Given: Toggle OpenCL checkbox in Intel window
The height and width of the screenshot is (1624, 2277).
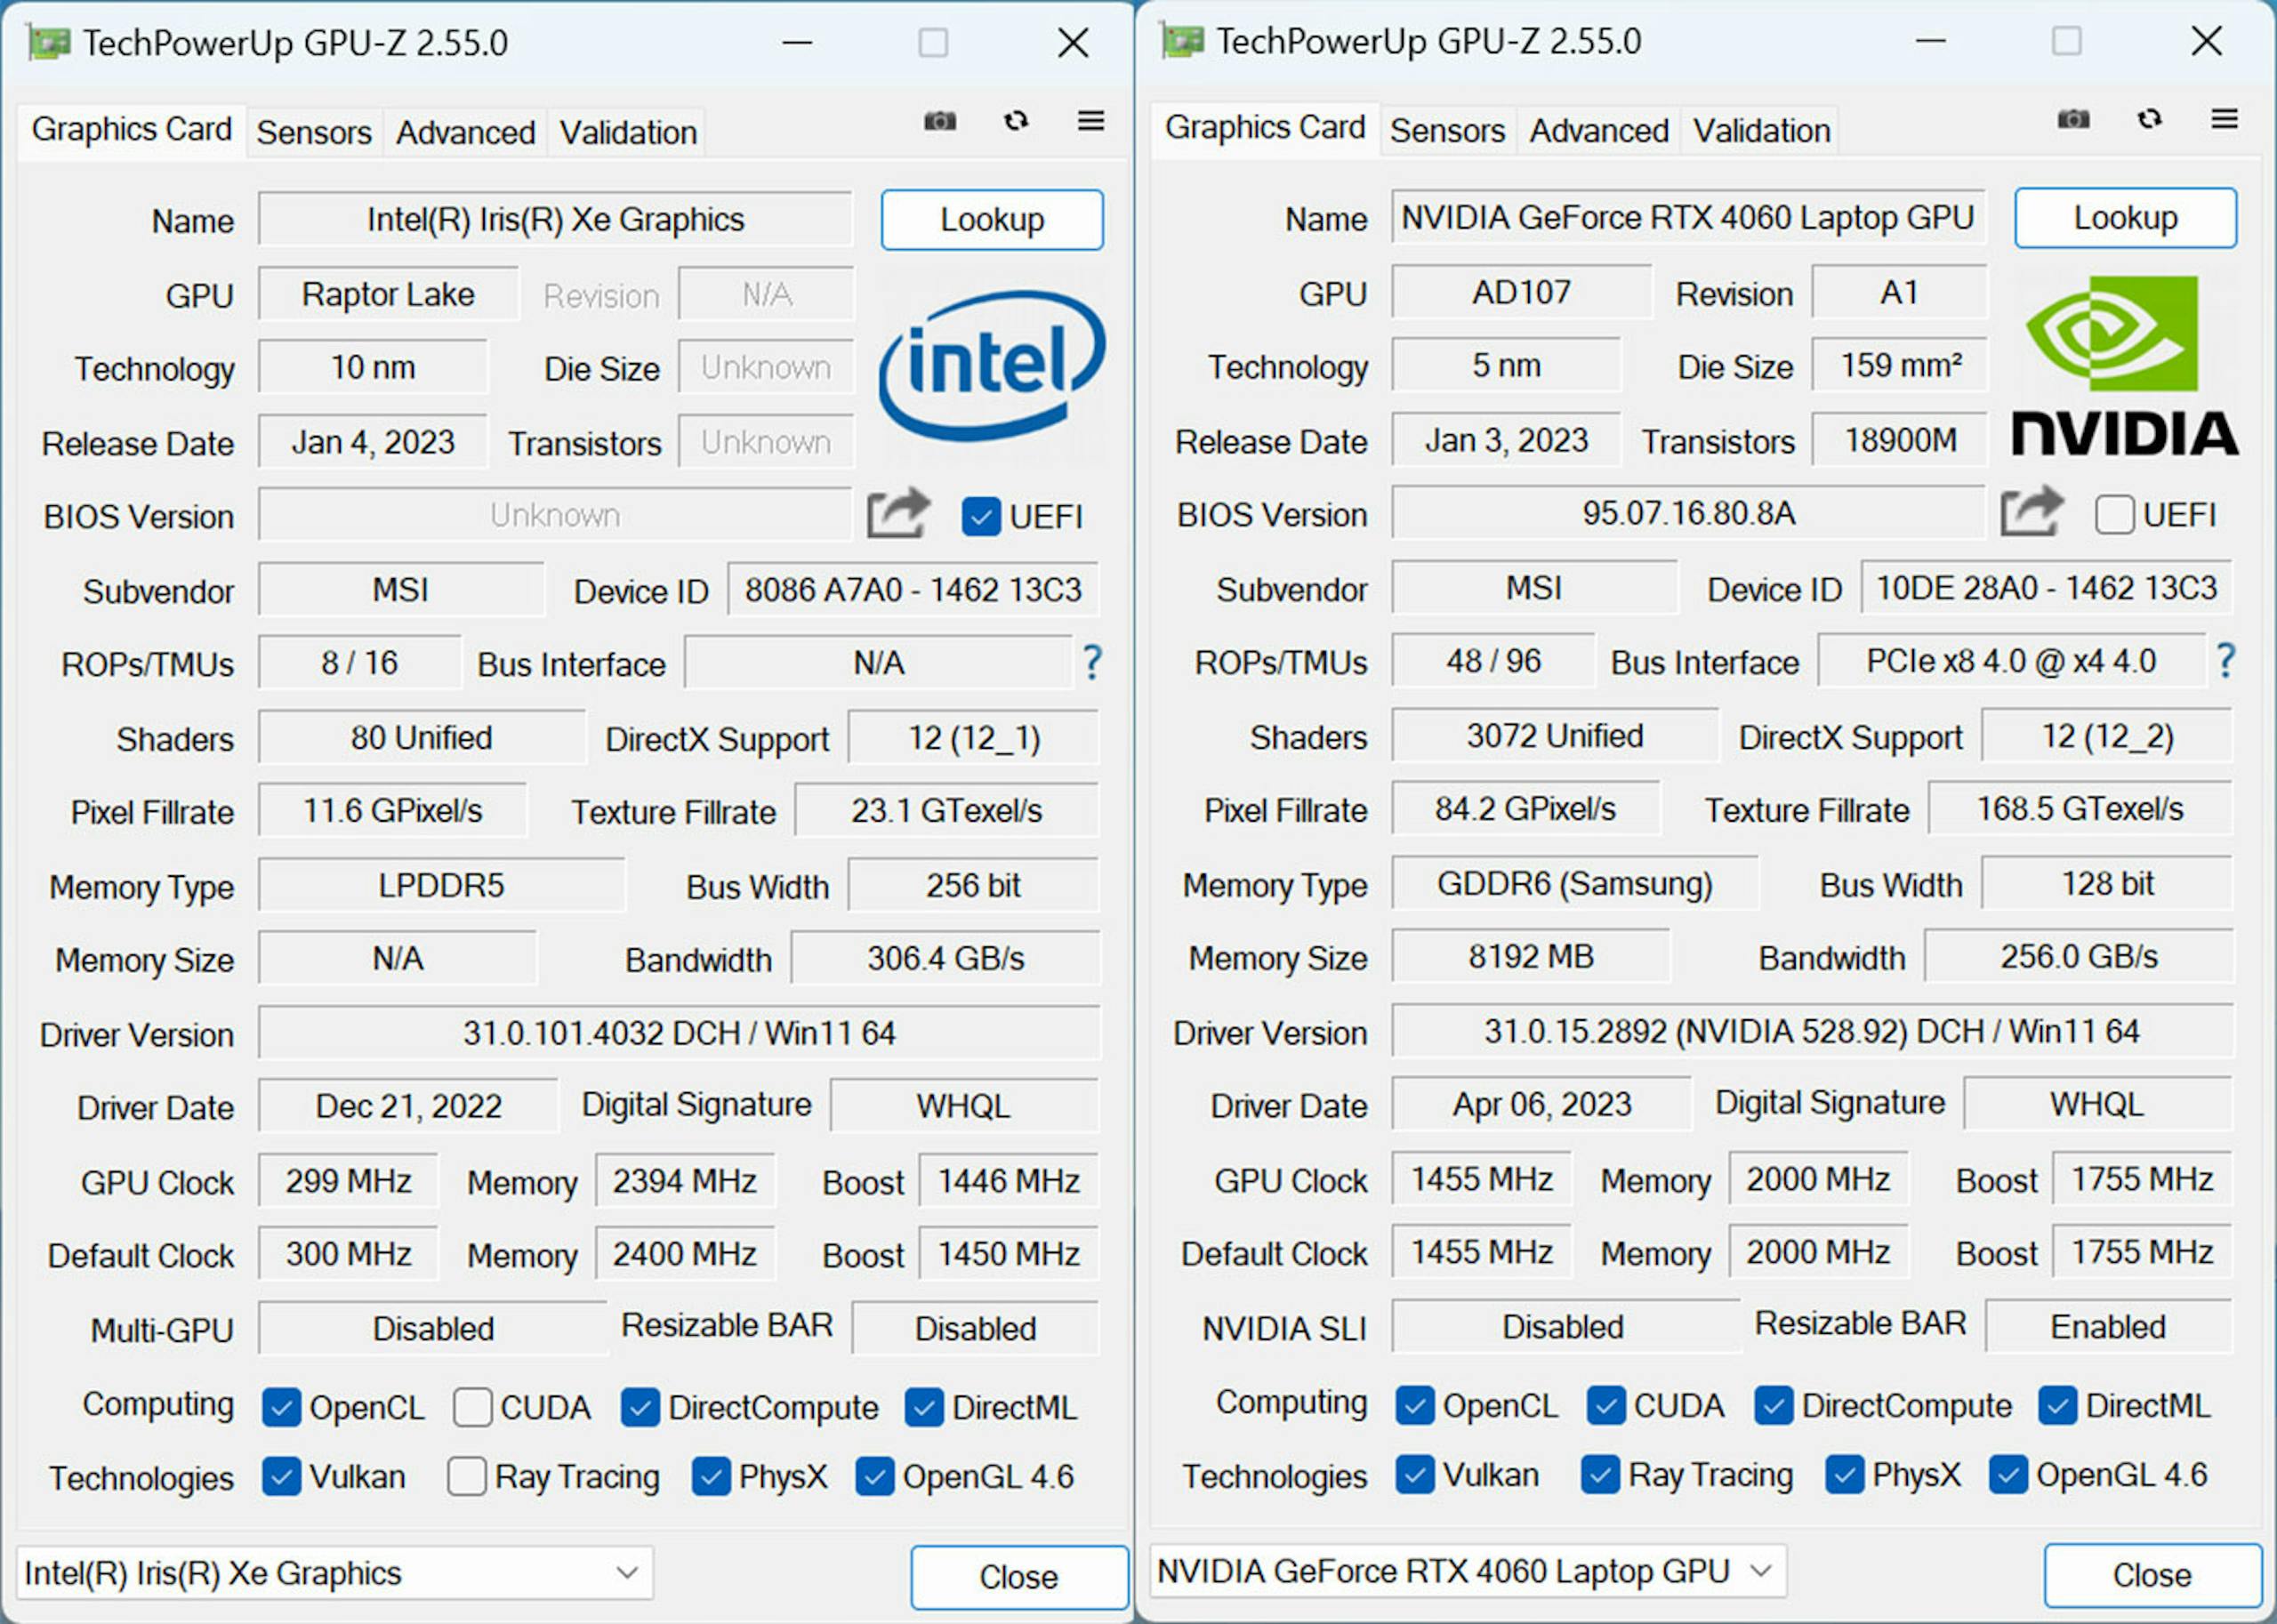Looking at the screenshot, I should (x=281, y=1407).
